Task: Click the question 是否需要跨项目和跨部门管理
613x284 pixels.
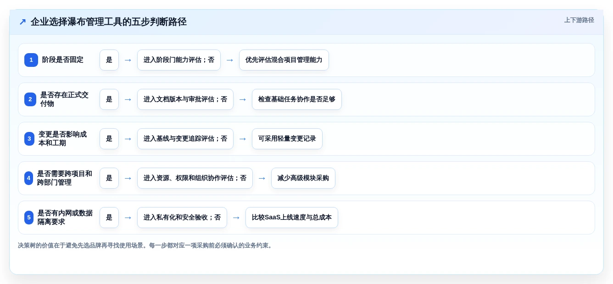Action: coord(65,178)
